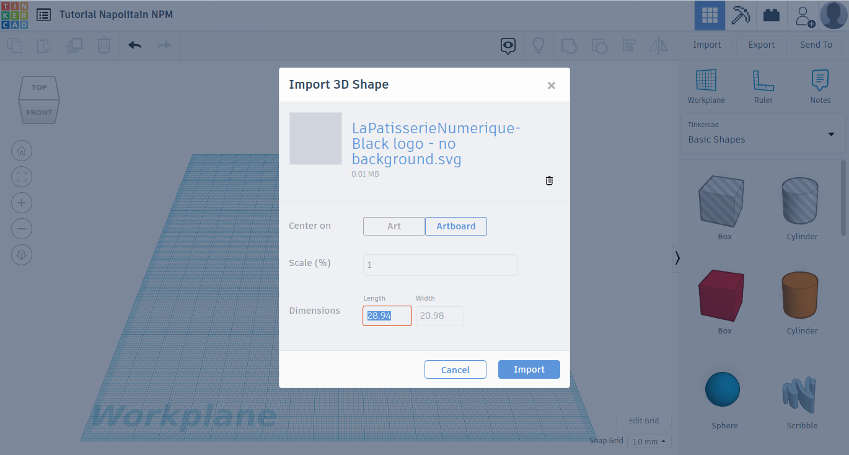Click the Ungroup shapes icon

(599, 45)
